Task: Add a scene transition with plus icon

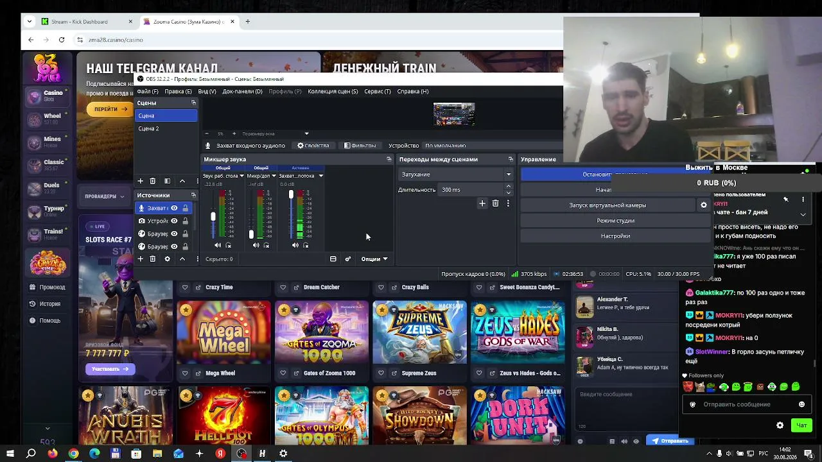Action: 482,203
